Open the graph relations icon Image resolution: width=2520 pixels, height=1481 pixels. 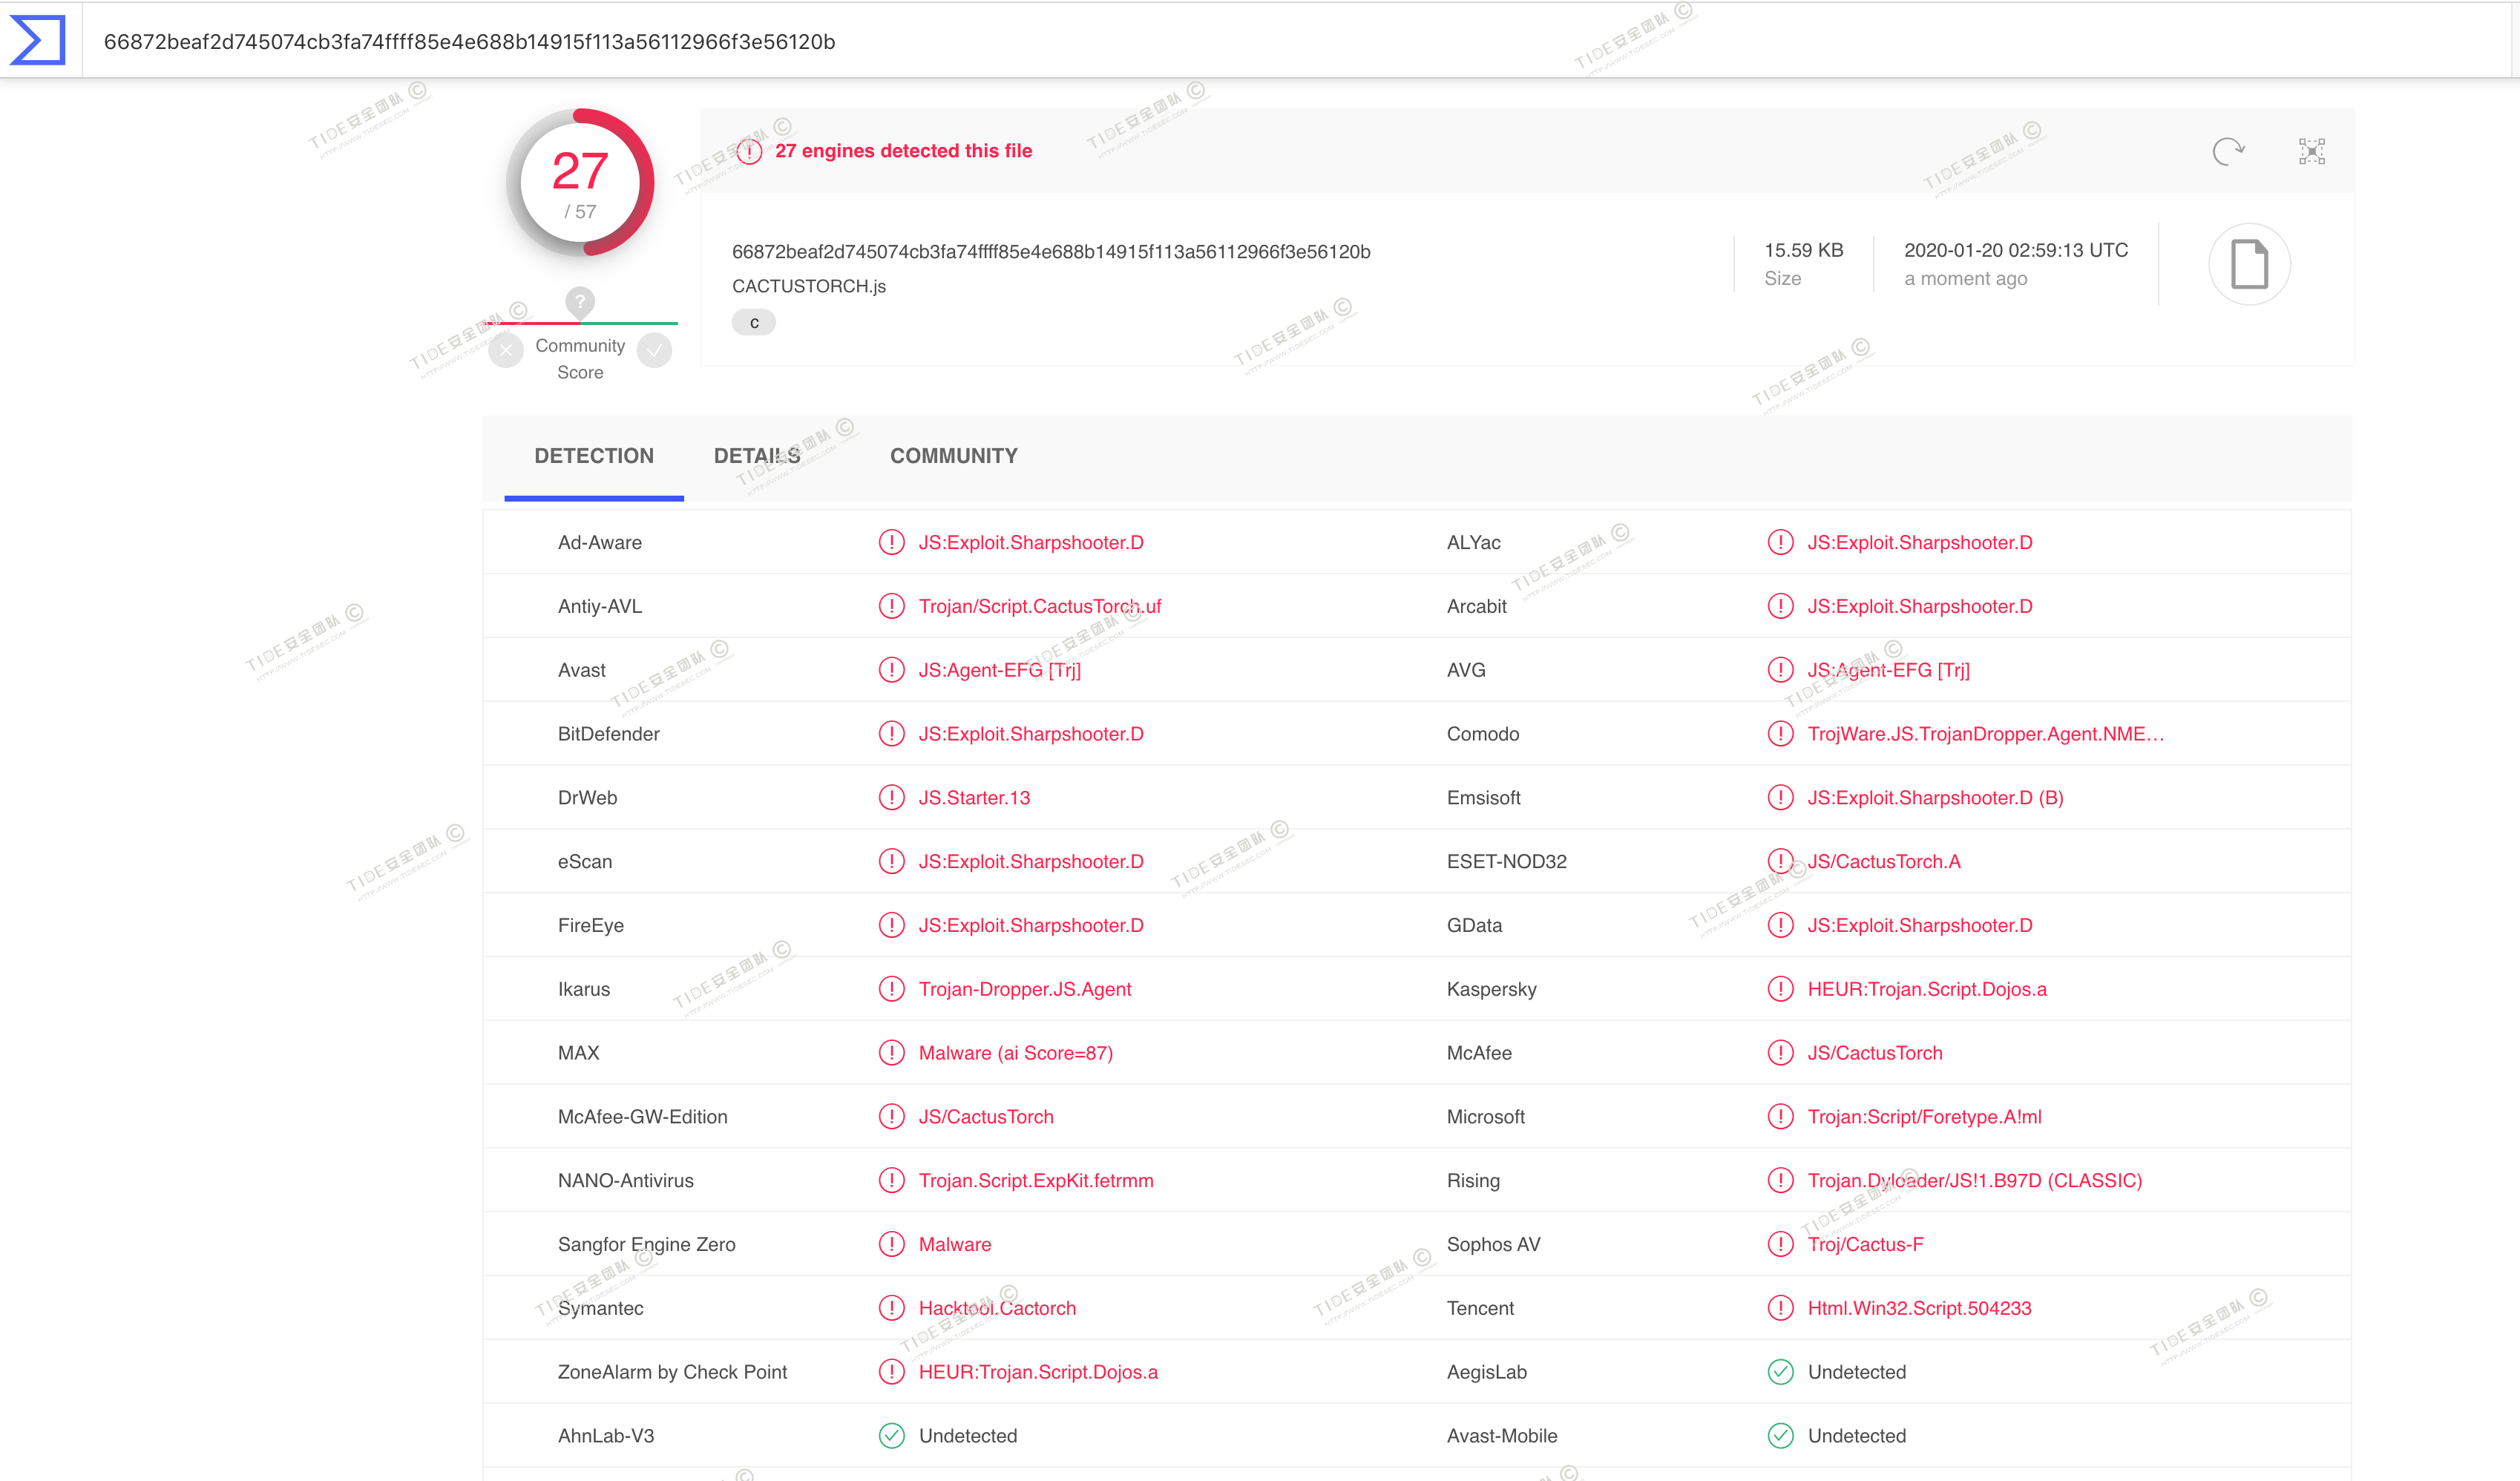point(2311,152)
